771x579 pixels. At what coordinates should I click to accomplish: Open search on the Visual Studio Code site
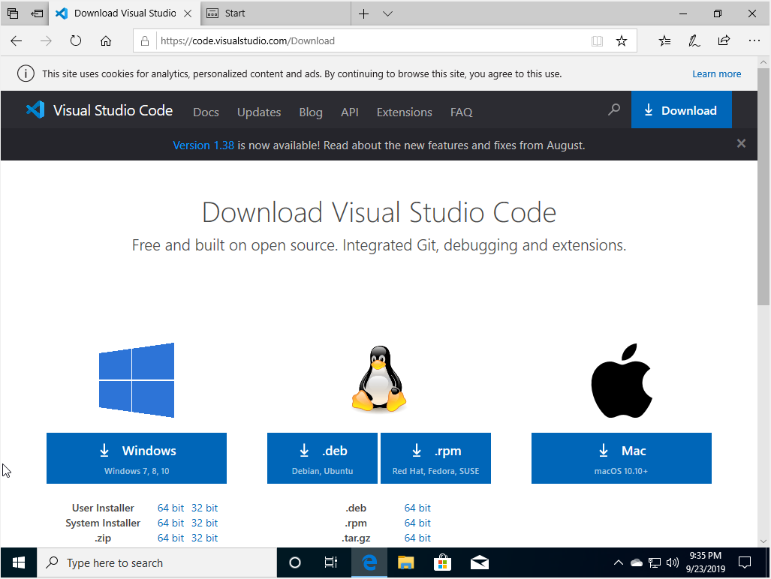click(614, 109)
